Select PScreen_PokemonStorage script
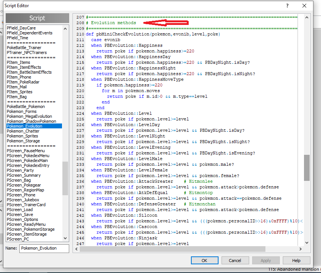 30,229
